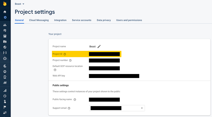Open Test Lab checklist icon

click(x=5, y=77)
